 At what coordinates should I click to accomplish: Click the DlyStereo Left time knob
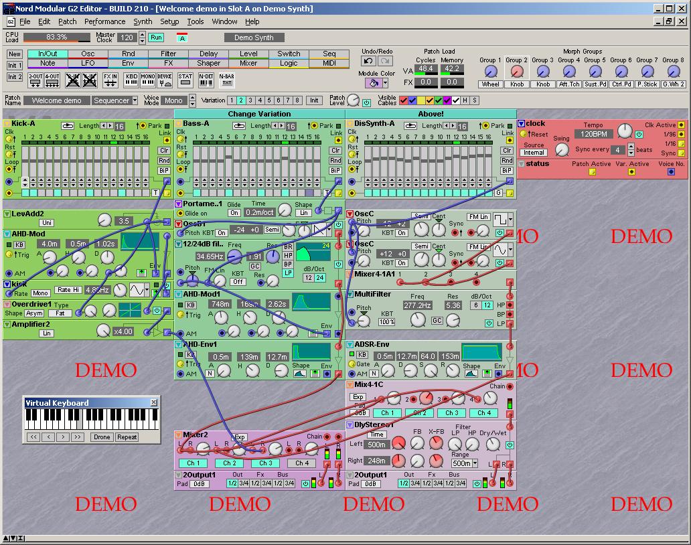[398, 444]
